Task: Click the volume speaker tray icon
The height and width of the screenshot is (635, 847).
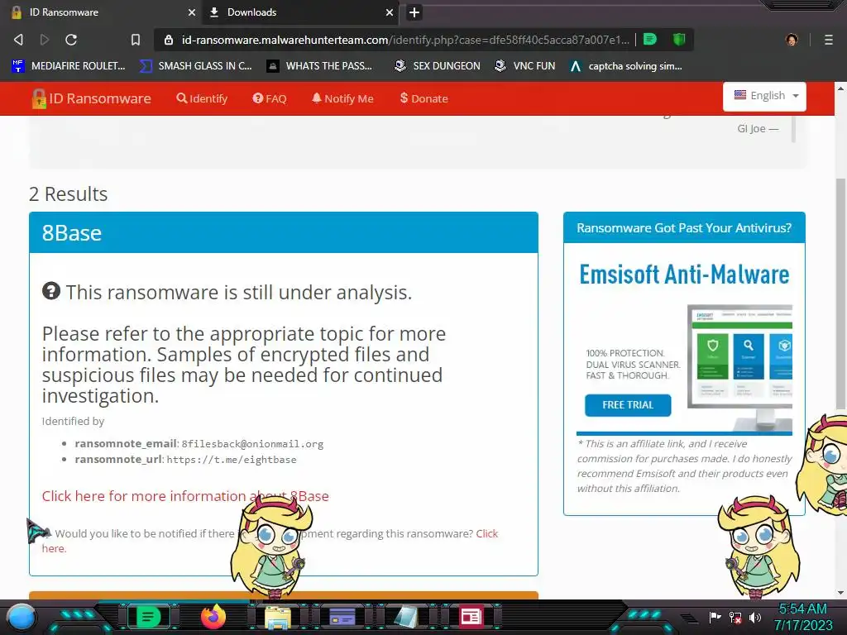Action: tap(755, 617)
